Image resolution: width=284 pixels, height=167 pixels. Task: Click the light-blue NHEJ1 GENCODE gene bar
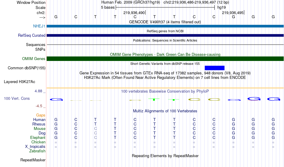165,26
